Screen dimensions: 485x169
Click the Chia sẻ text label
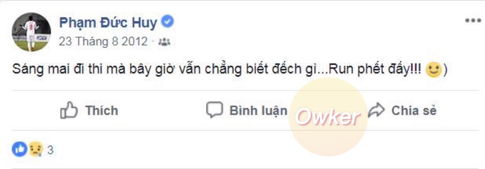[x=414, y=110]
